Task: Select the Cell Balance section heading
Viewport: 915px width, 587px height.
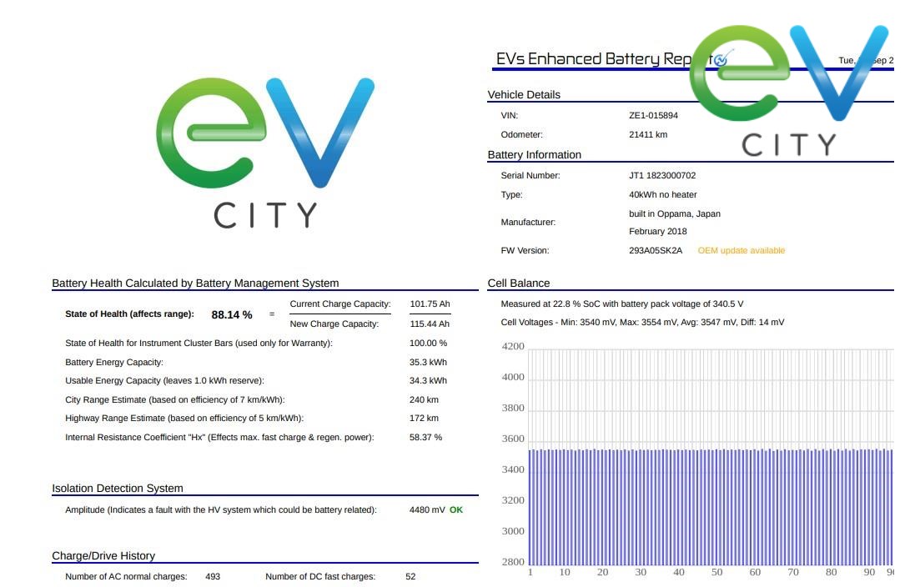Action: click(519, 283)
